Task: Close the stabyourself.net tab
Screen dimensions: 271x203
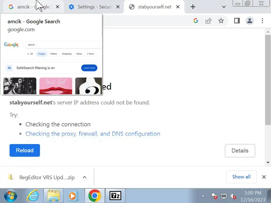Action: 178,7
